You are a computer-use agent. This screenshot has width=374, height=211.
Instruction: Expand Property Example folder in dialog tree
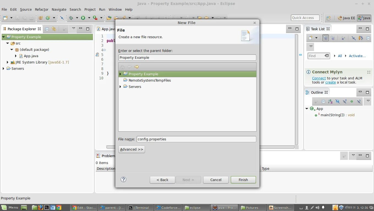pos(120,74)
